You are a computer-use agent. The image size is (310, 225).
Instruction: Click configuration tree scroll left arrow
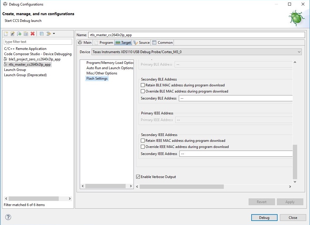(x=6, y=198)
